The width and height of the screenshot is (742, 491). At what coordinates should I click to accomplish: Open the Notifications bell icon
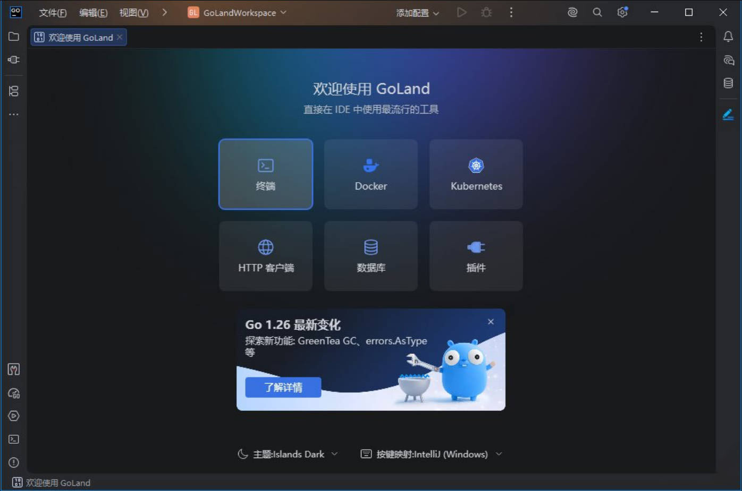pyautogui.click(x=728, y=37)
